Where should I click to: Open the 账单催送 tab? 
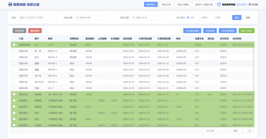pyautogui.click(x=151, y=4)
